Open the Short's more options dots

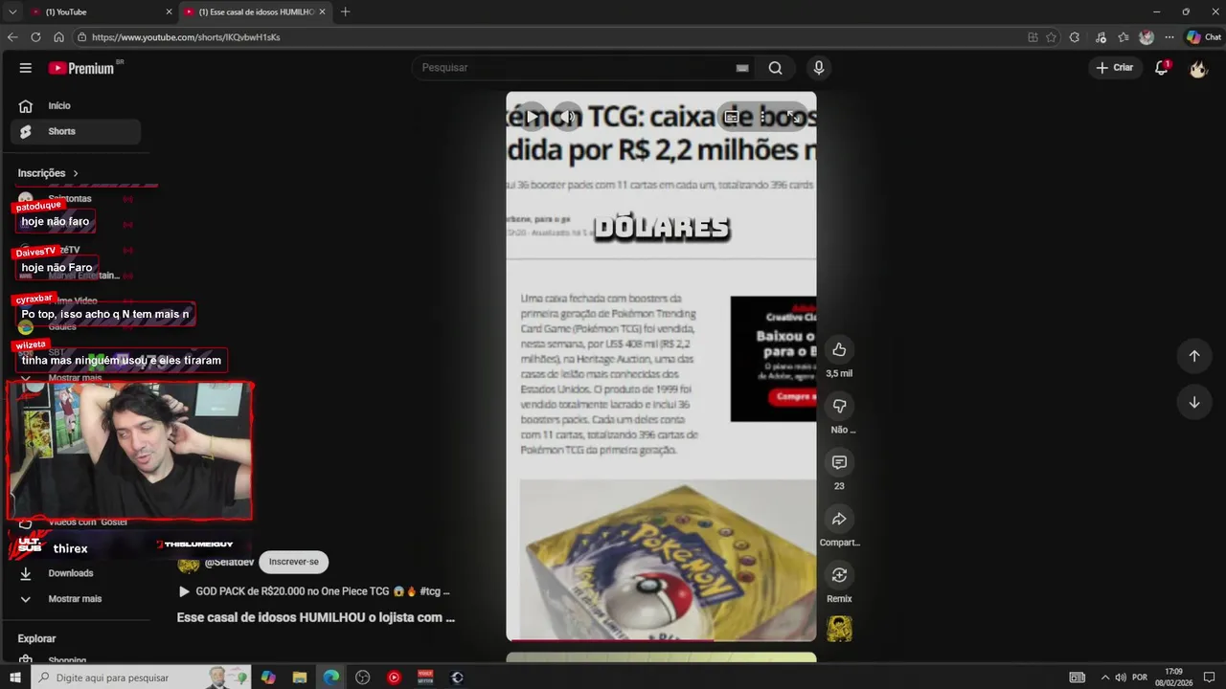pyautogui.click(x=762, y=117)
